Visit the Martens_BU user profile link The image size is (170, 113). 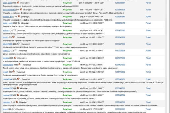point(8,17)
